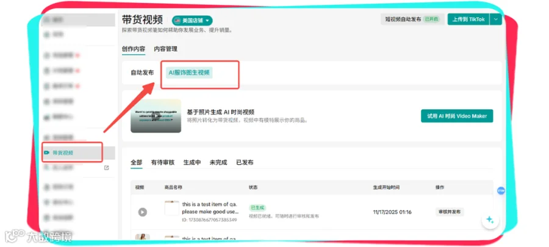Screen dimensions: 549x247
Task: Open the sparkle AI assistant floating button
Action: pos(490,220)
